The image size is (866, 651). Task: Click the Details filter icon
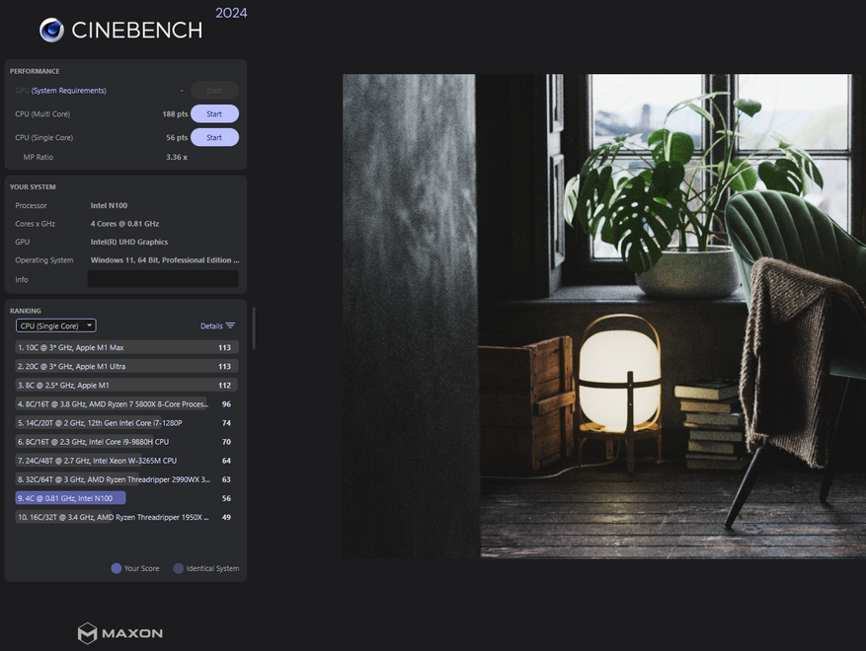coord(230,326)
